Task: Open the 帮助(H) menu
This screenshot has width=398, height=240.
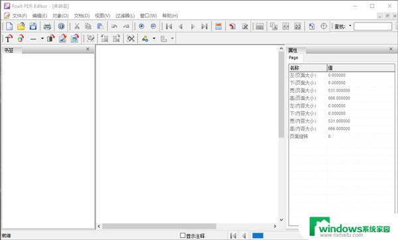Action: coord(170,16)
